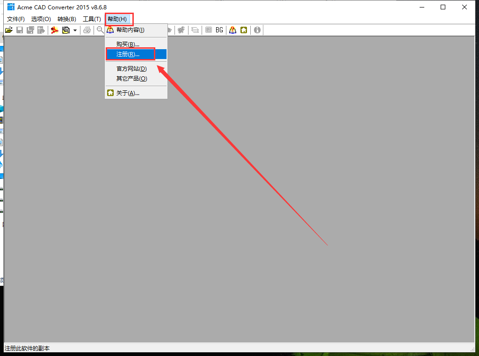Click the Acme CAD Converter title icon

pyautogui.click(x=11, y=7)
